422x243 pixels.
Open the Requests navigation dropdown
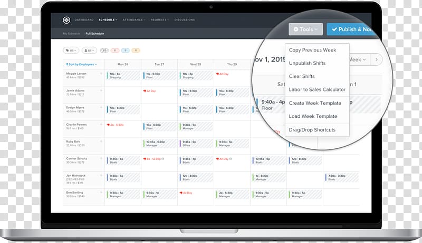click(160, 20)
